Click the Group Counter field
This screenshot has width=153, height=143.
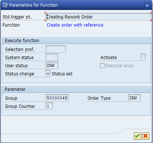coord(49,106)
